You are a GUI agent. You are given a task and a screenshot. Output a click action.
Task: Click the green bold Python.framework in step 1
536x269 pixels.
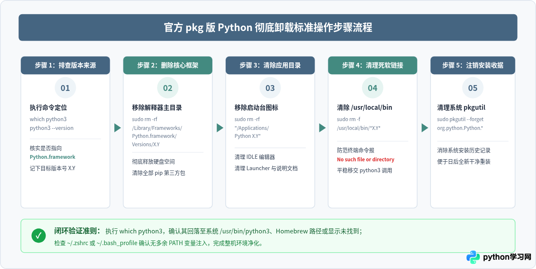(x=52, y=157)
